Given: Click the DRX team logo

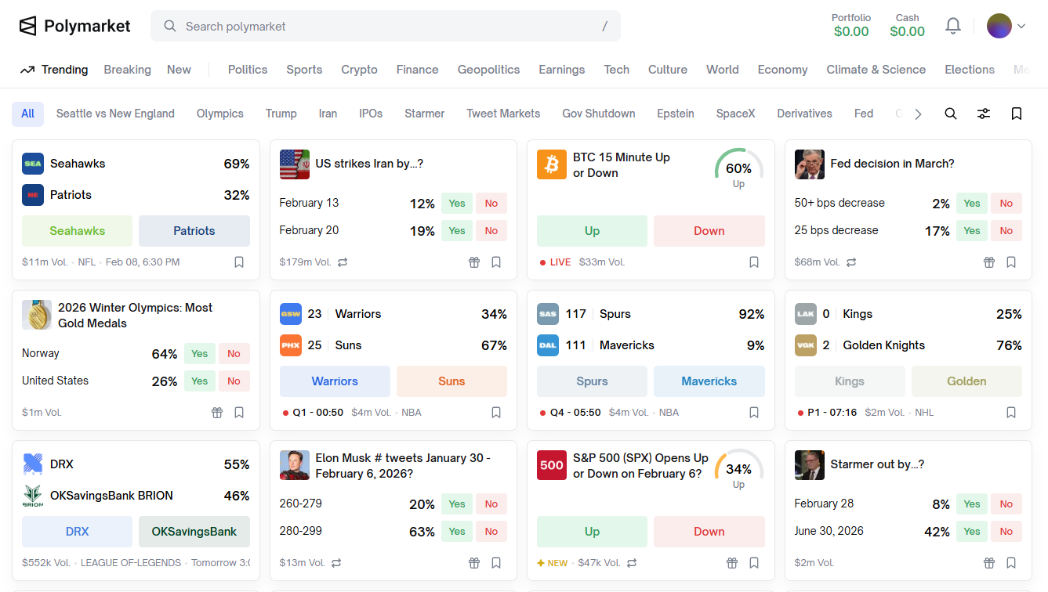Looking at the screenshot, I should click(33, 464).
